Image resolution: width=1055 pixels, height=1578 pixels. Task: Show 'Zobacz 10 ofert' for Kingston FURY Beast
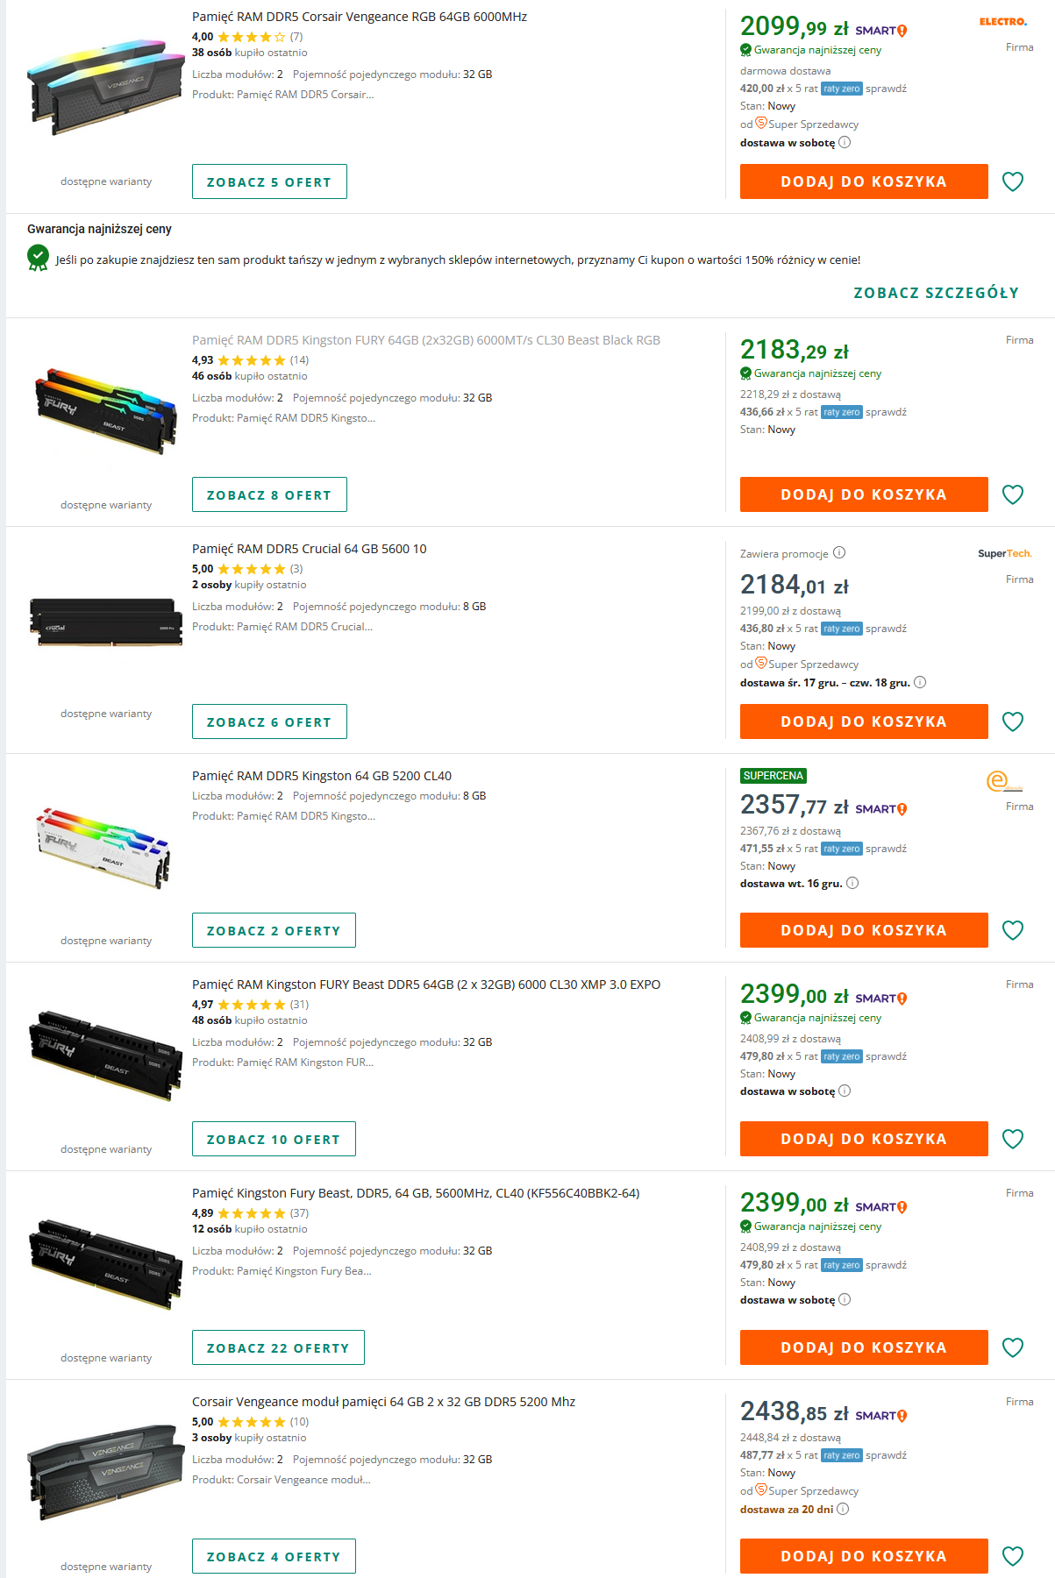coord(274,1139)
